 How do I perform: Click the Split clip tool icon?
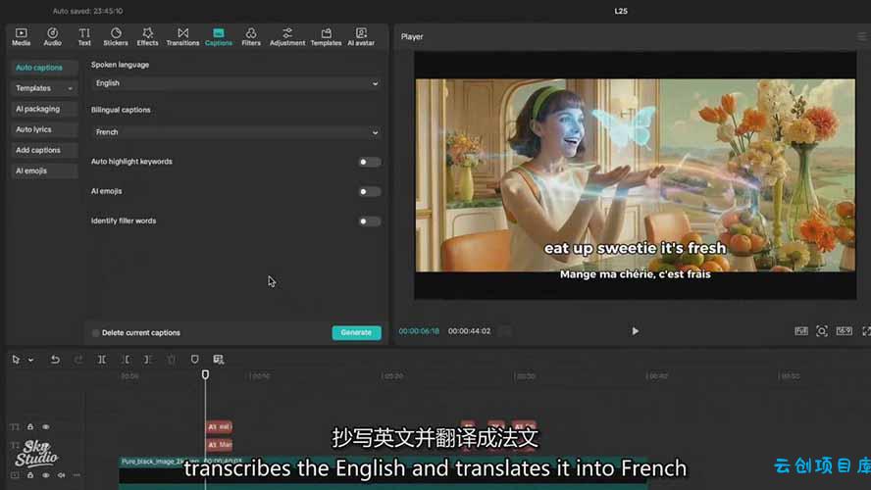pyautogui.click(x=102, y=360)
